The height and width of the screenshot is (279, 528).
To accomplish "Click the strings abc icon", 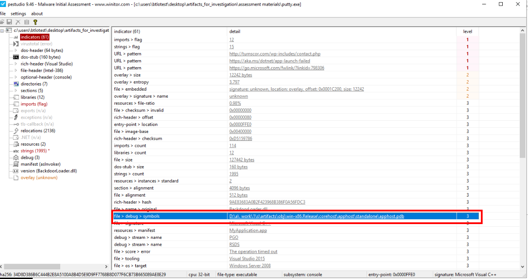I will 16,151.
